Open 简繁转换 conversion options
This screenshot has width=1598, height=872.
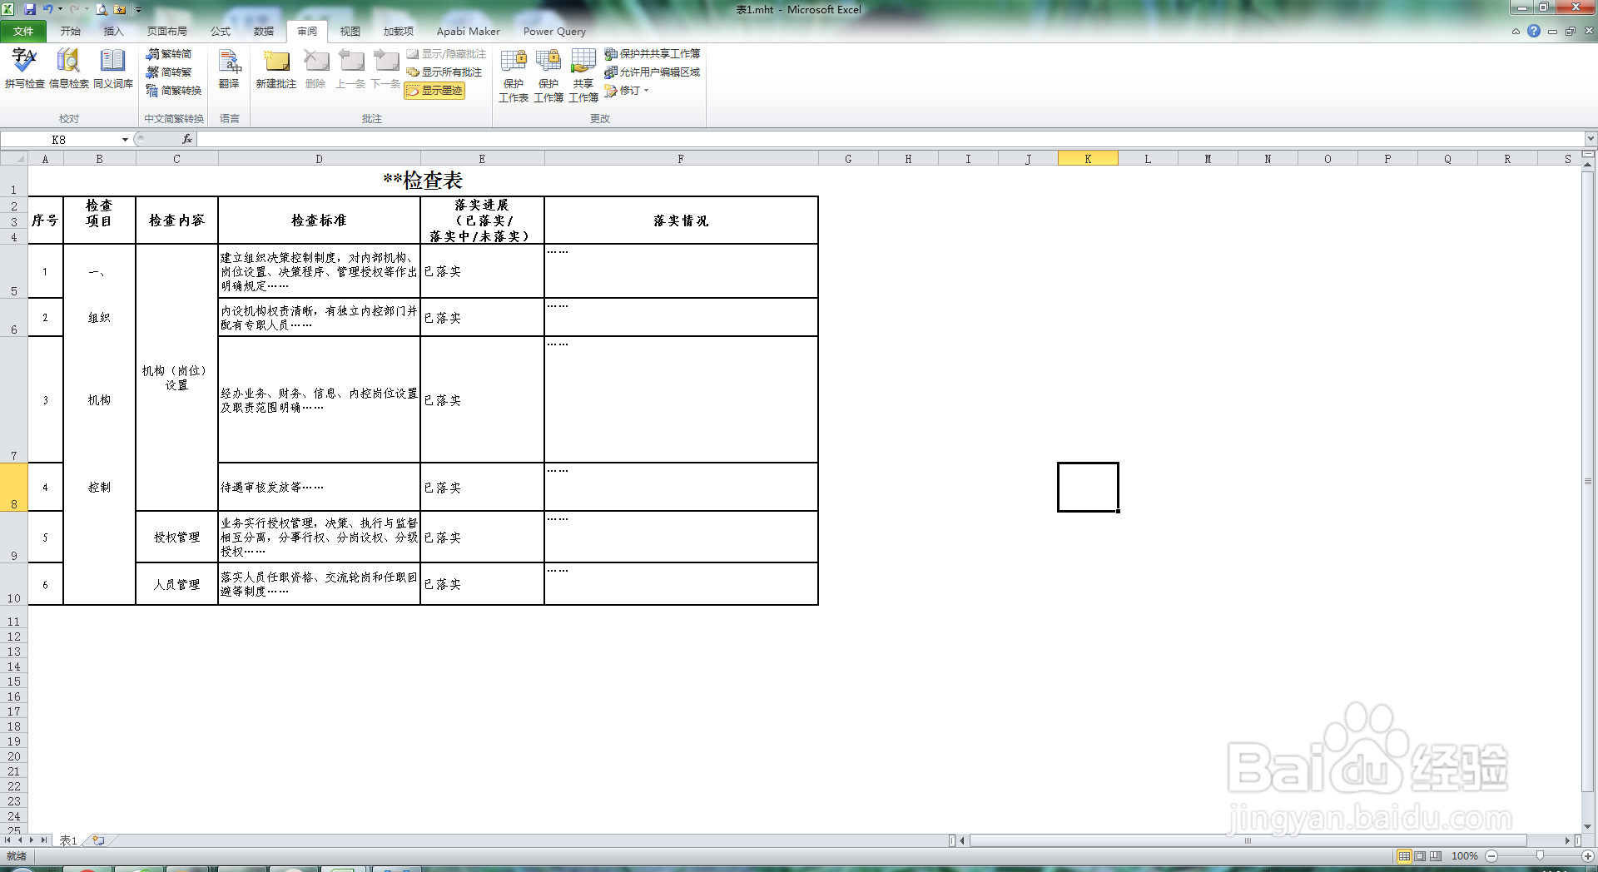(174, 91)
